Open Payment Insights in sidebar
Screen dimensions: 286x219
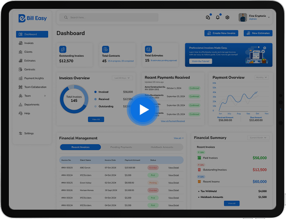(x=34, y=78)
